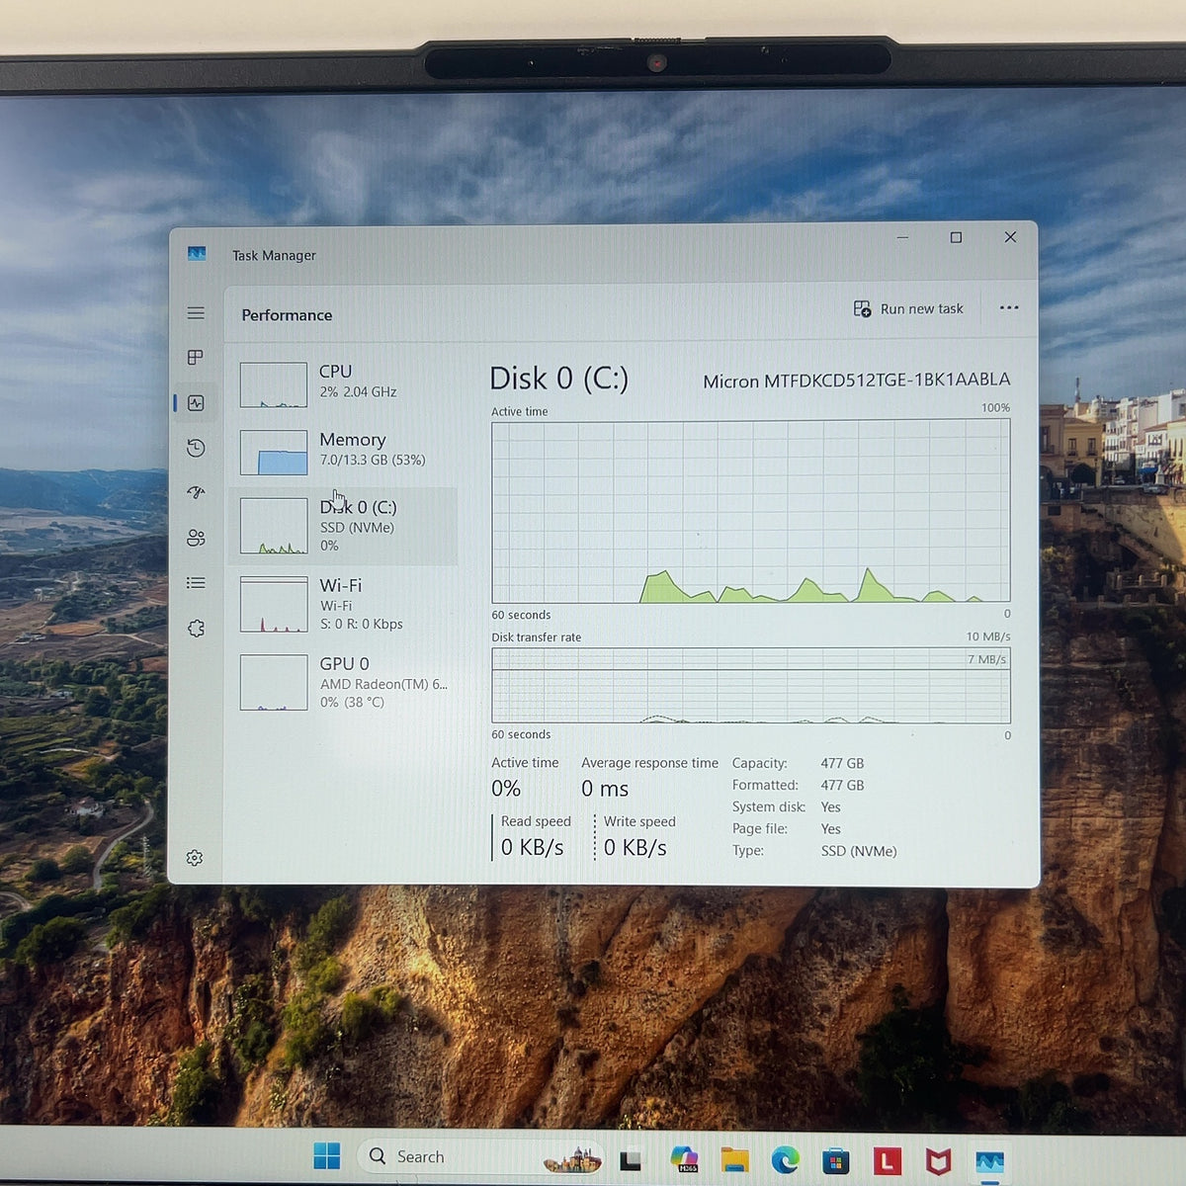This screenshot has height=1186, width=1186.
Task: Open the App history sidebar icon
Action: pyautogui.click(x=196, y=448)
